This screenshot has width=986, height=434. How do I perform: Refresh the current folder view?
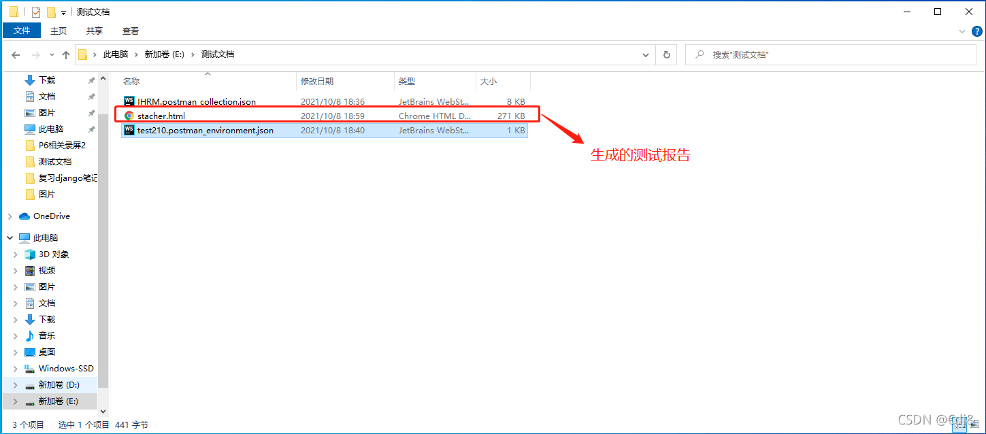tap(666, 54)
